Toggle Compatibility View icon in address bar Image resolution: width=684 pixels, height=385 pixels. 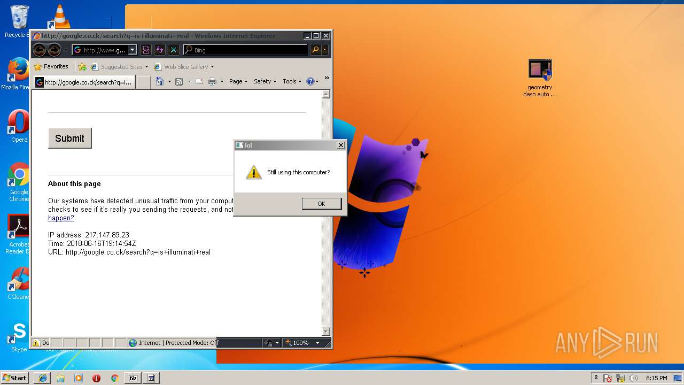(146, 50)
